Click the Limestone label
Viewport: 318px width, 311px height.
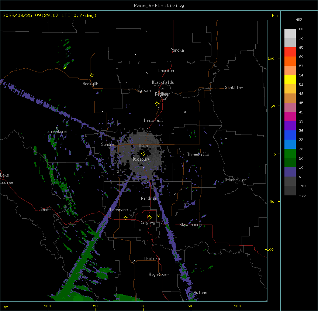coord(56,131)
